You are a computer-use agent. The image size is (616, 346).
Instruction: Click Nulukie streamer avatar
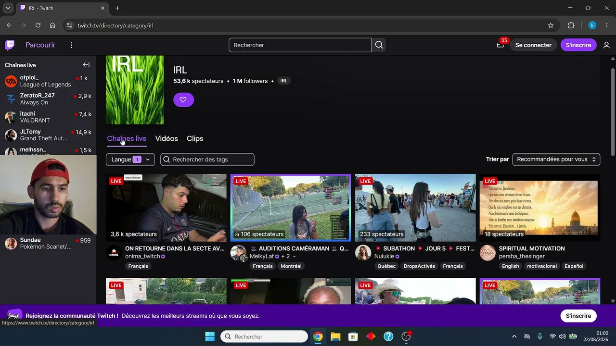tap(363, 253)
